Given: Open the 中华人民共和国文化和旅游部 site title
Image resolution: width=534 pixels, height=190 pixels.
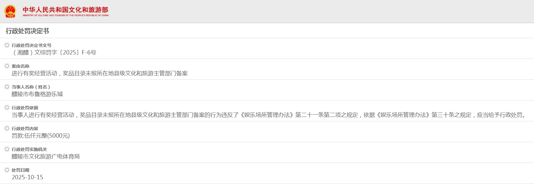Looking at the screenshot, I should (x=65, y=9).
